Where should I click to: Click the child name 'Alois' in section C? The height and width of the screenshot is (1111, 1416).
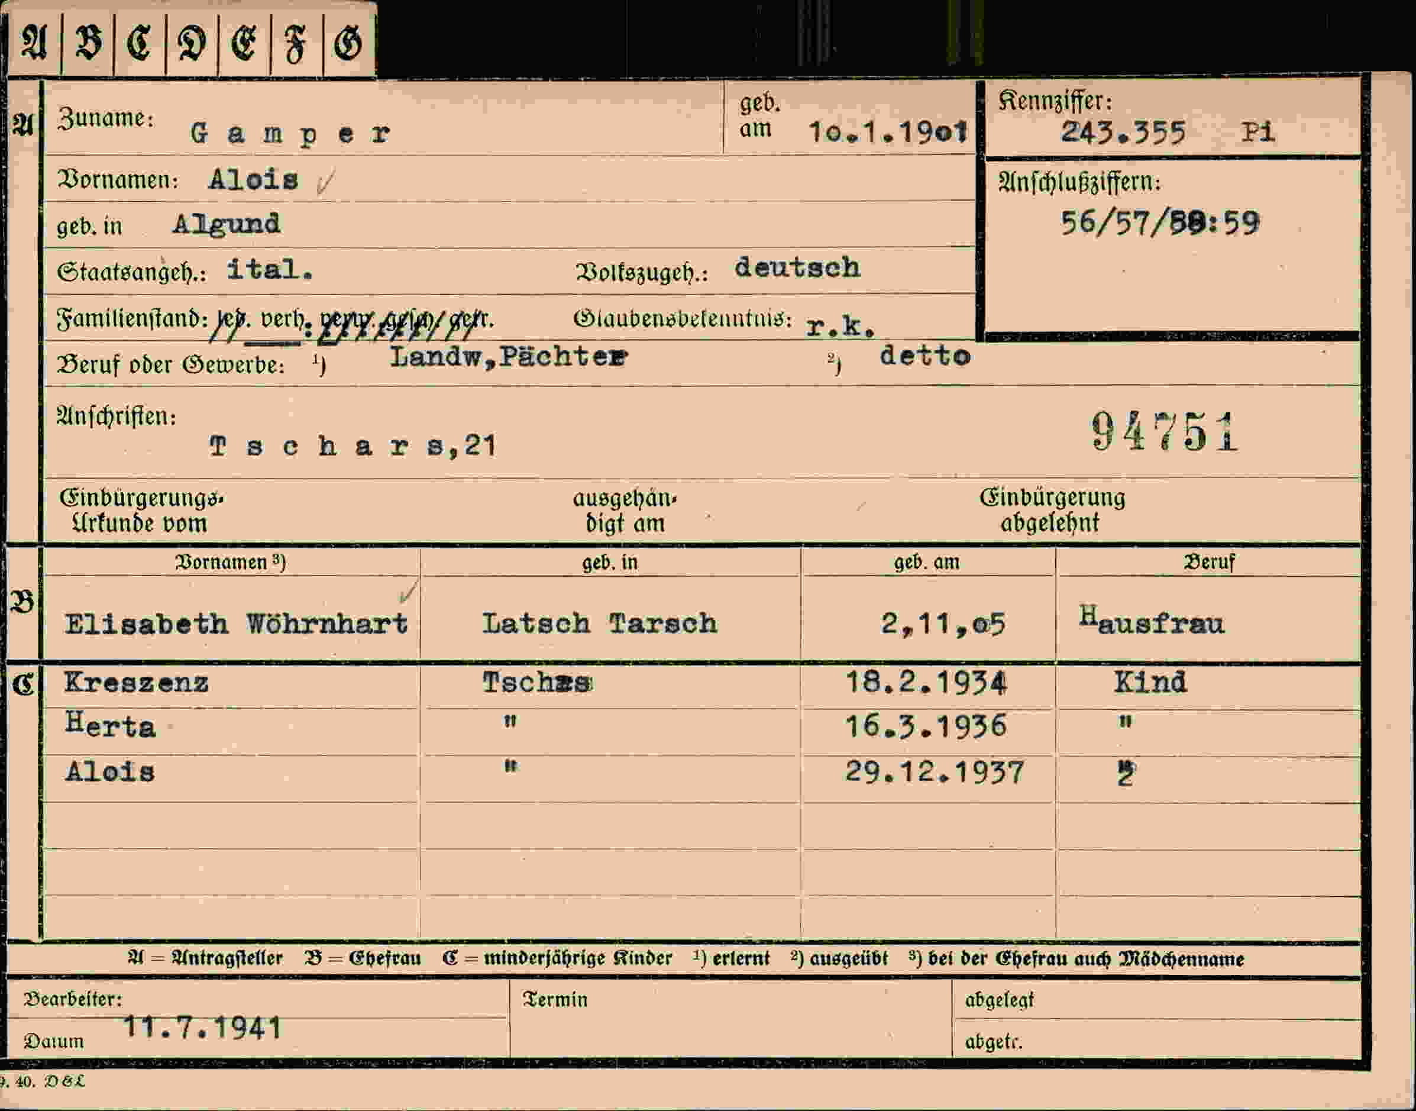coord(110,772)
